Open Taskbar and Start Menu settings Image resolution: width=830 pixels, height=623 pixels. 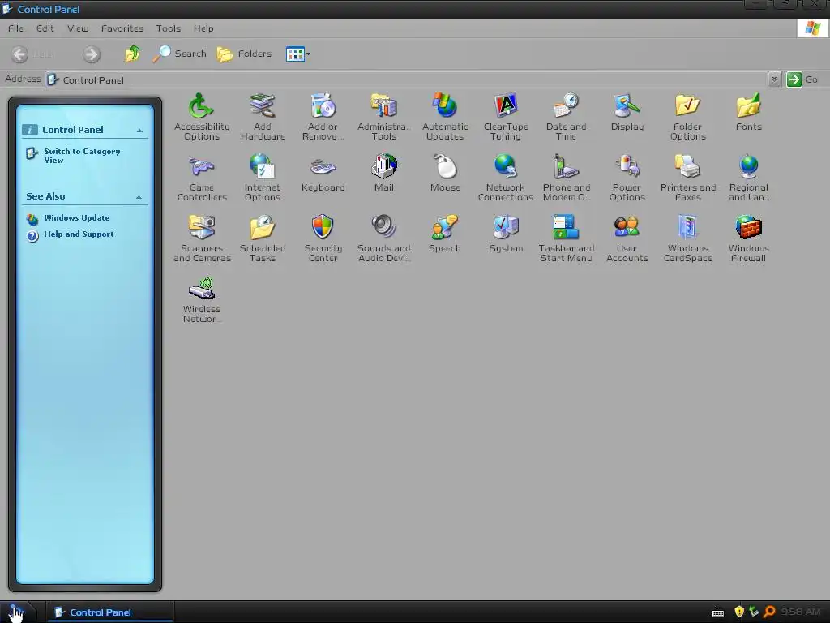click(x=566, y=238)
